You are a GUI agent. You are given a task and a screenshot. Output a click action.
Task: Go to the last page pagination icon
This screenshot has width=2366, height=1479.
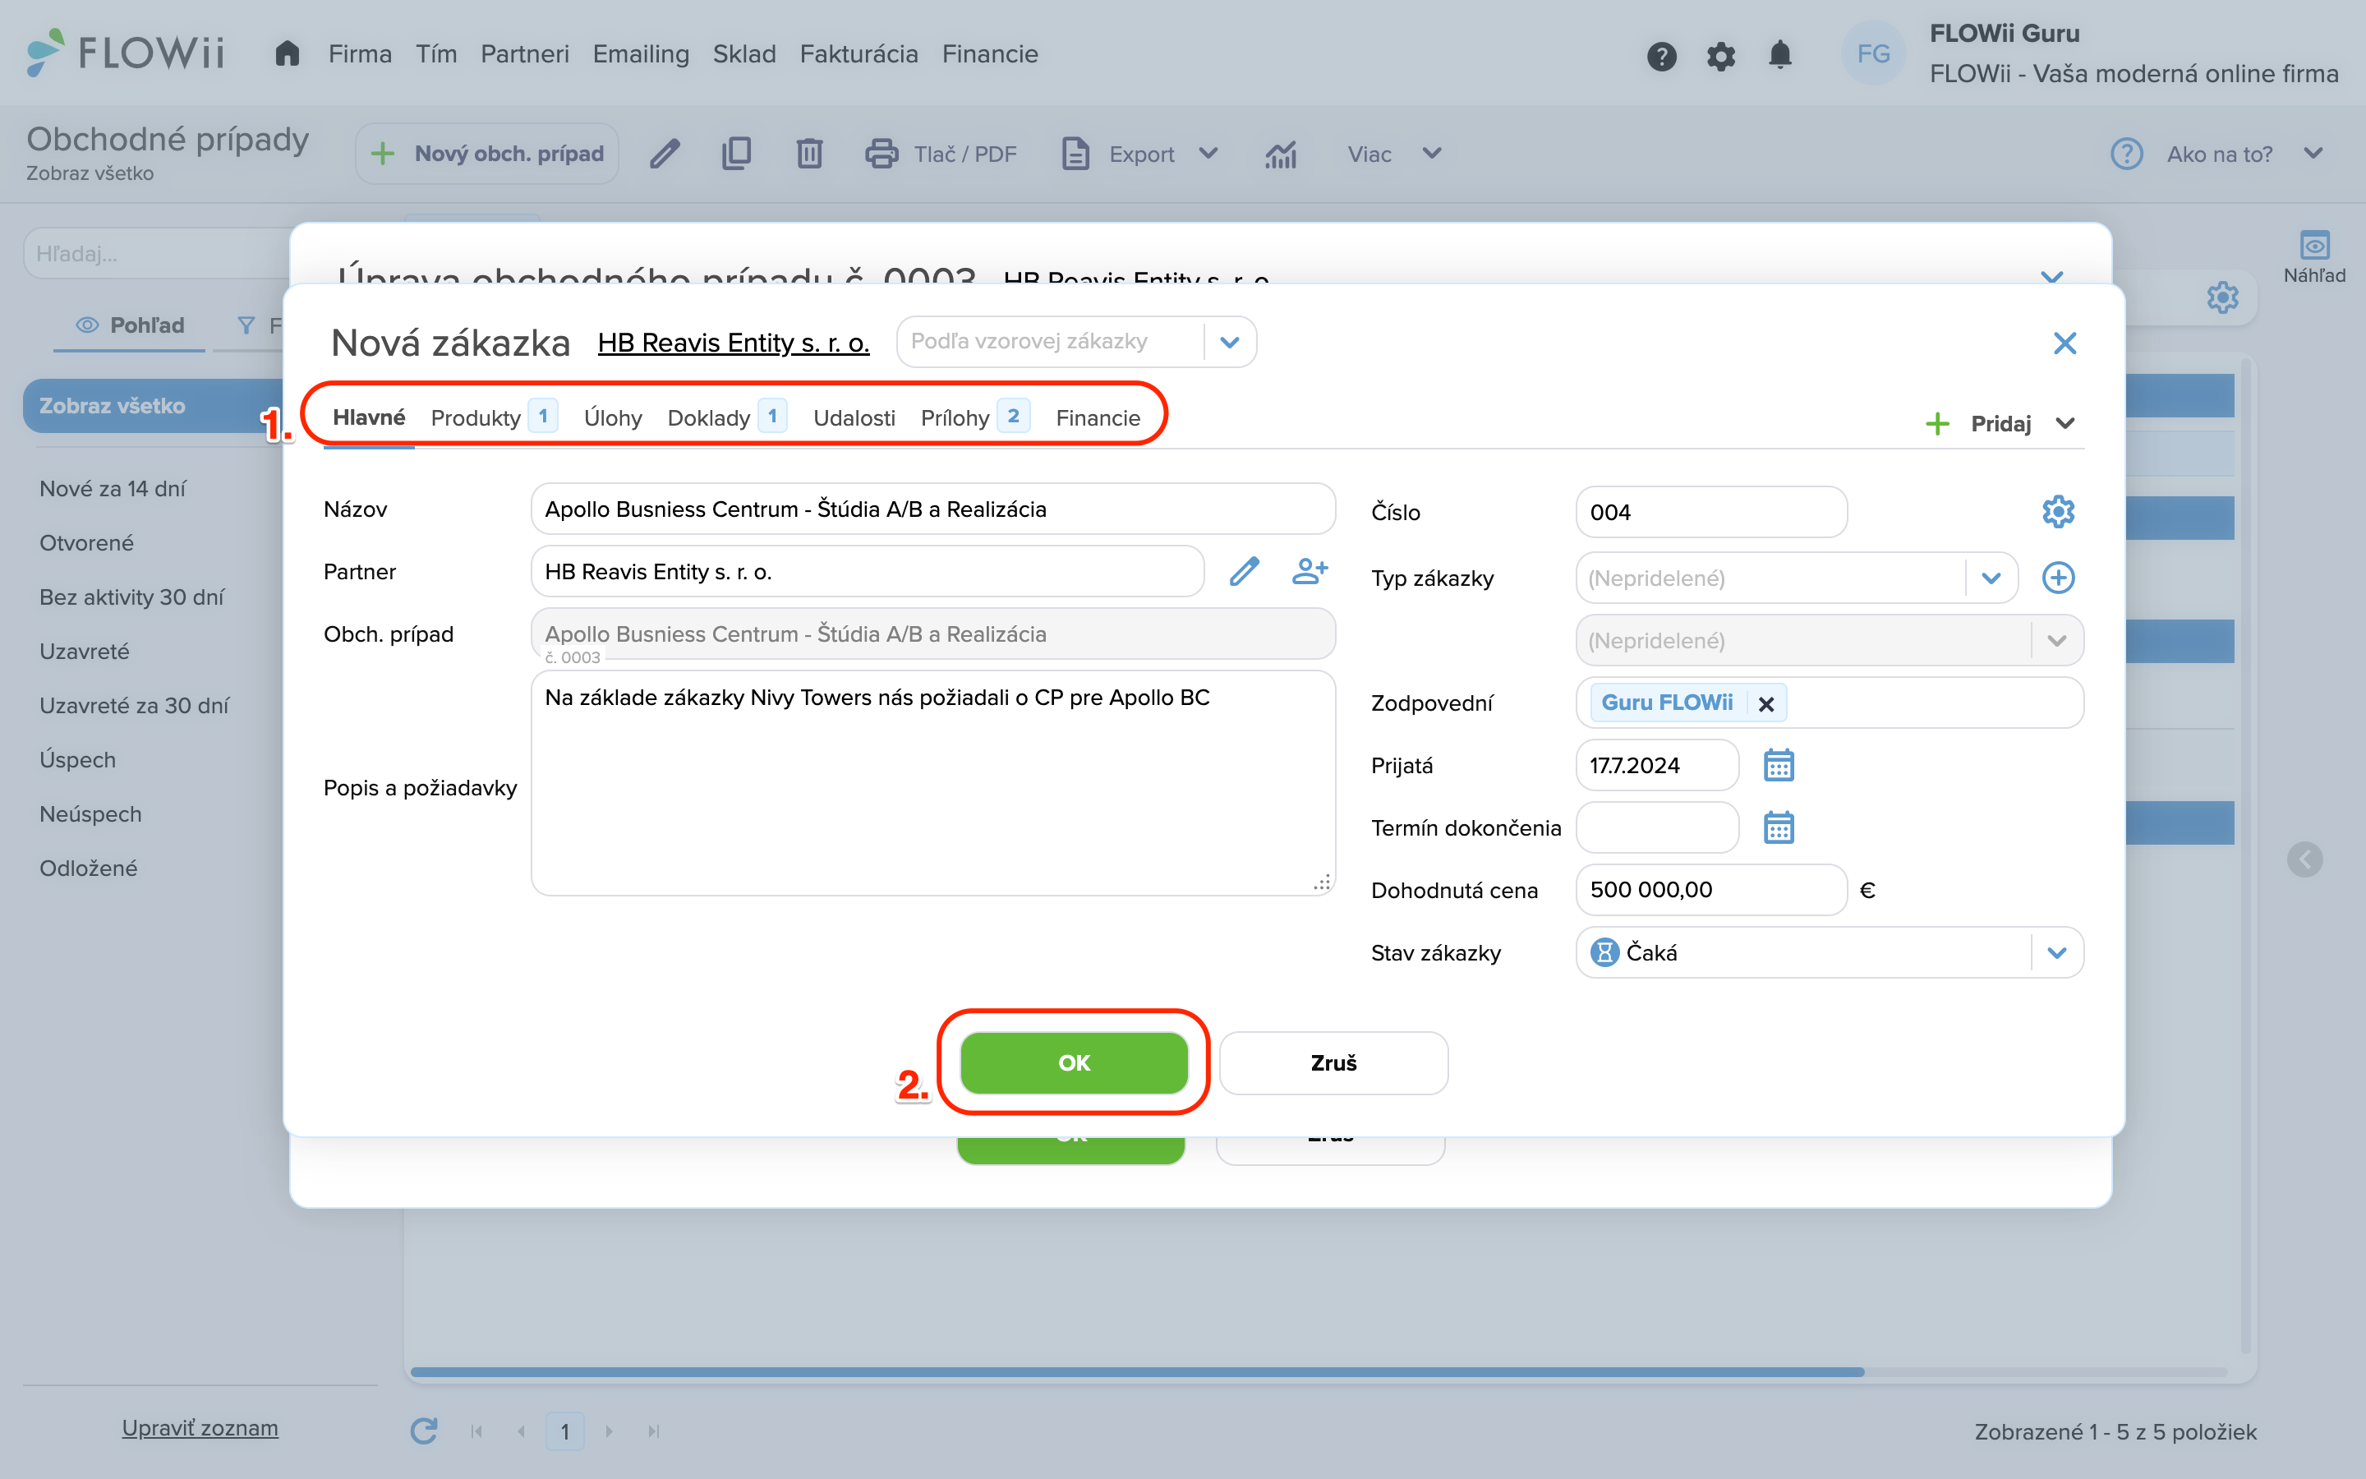[653, 1431]
